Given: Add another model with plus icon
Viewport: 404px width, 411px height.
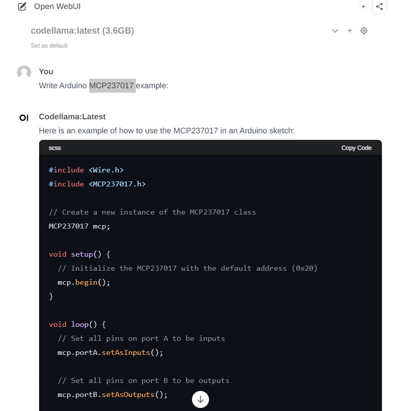Looking at the screenshot, I should coord(349,31).
